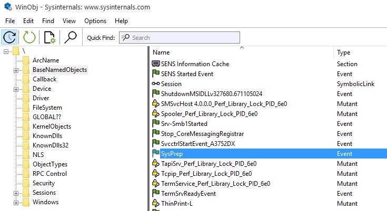Viewport: 387px width, 211px height.
Task: Click the Session symbolic link icon
Action: 156,84
